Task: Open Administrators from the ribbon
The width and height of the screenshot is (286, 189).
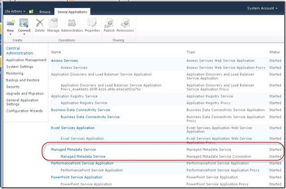Action: (x=72, y=23)
